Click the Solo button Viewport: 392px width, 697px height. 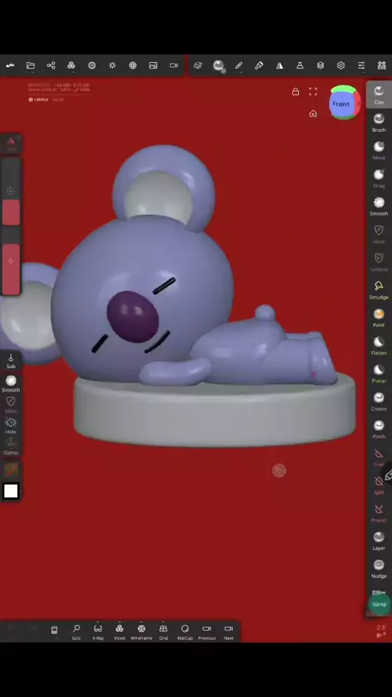(77, 632)
